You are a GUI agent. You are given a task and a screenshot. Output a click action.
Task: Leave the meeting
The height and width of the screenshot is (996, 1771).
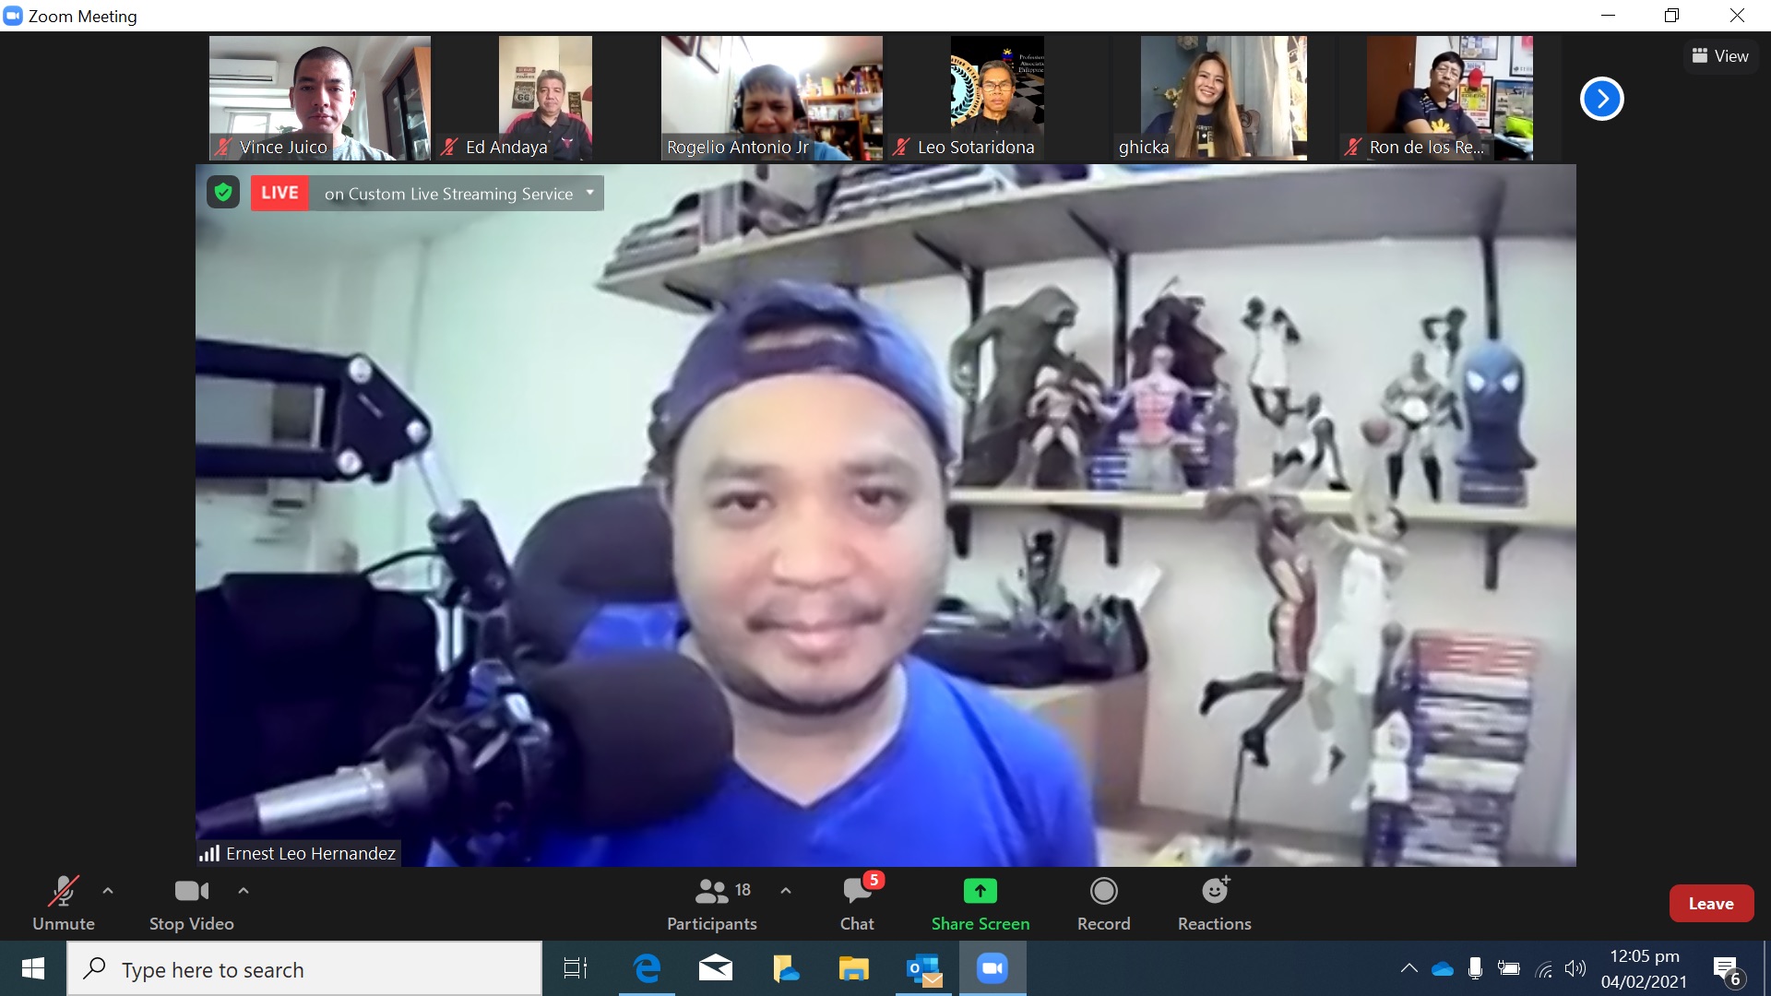coord(1710,904)
